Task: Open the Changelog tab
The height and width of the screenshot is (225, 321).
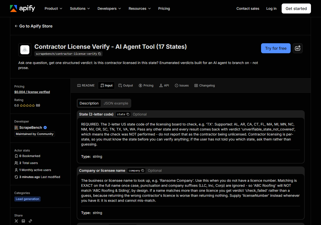Action: pos(204,85)
